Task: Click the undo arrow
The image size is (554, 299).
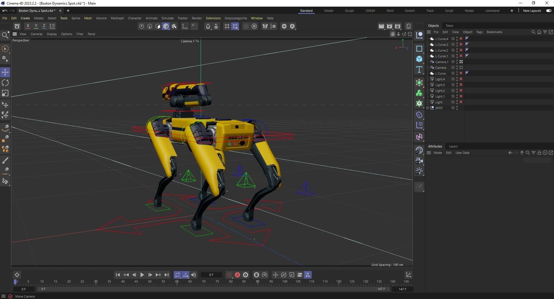Action: 5,11
